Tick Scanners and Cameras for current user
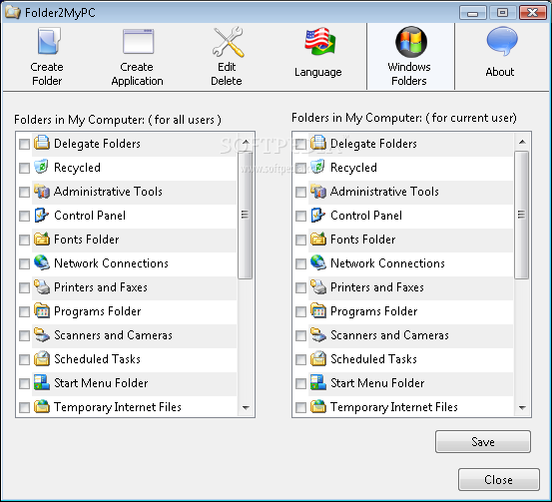 coord(301,335)
